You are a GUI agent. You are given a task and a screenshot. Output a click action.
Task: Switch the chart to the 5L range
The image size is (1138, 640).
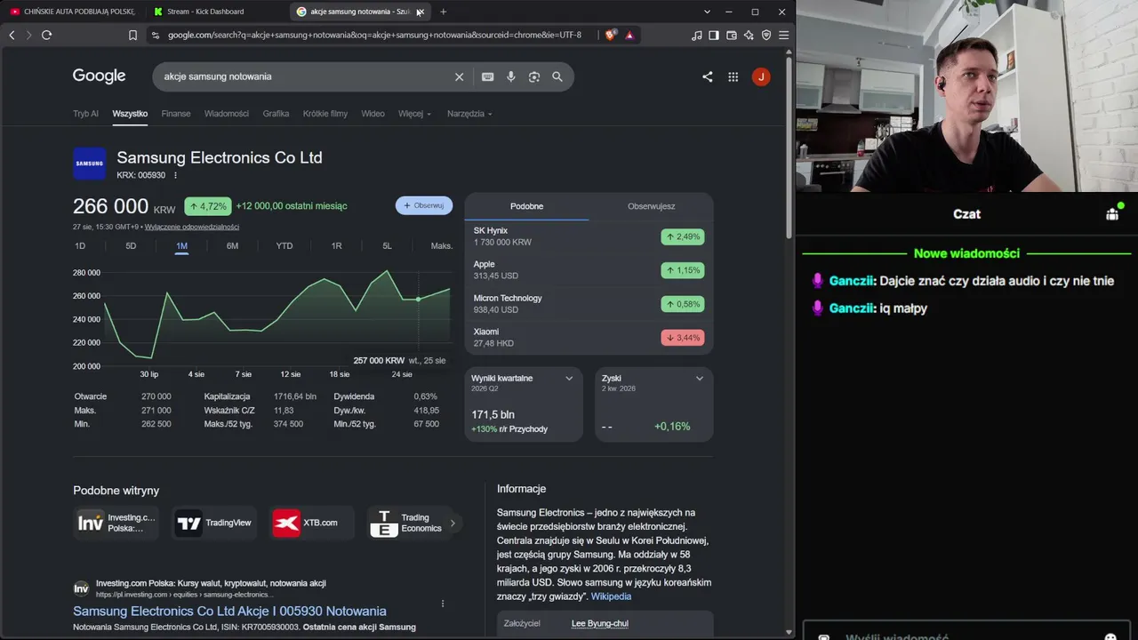tap(387, 246)
